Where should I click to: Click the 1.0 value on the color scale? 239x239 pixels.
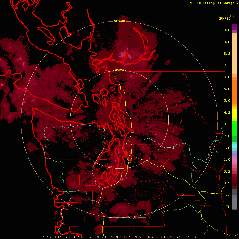[x=227, y=160]
